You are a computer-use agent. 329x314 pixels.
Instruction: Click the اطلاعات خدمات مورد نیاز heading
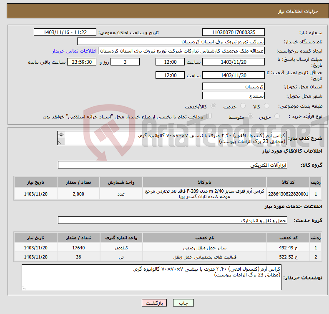(293, 206)
